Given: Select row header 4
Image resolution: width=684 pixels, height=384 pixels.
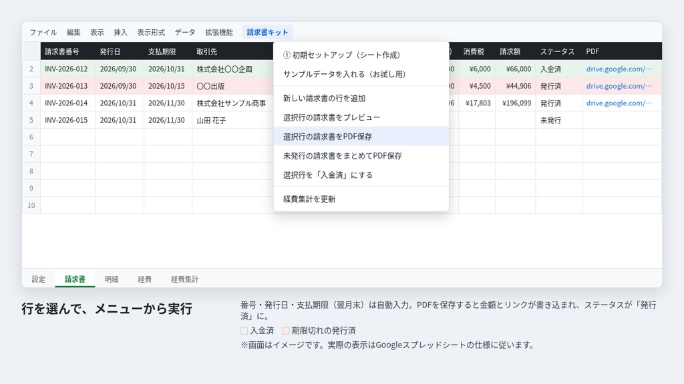Looking at the screenshot, I should [x=31, y=103].
